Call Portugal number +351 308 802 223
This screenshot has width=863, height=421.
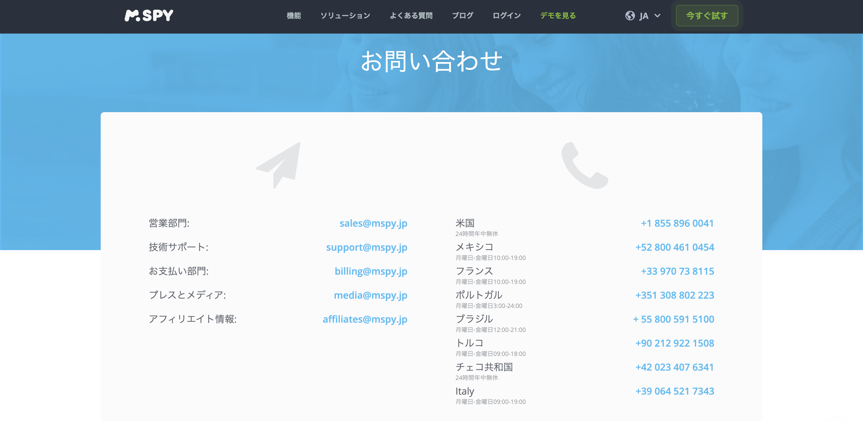click(675, 295)
